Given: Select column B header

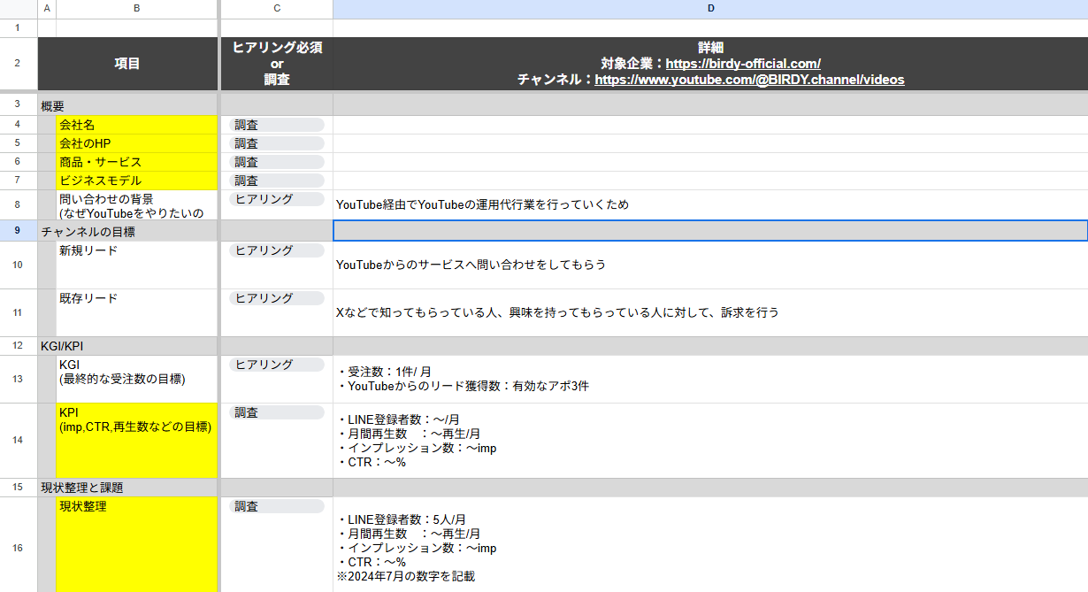Looking at the screenshot, I should point(136,9).
